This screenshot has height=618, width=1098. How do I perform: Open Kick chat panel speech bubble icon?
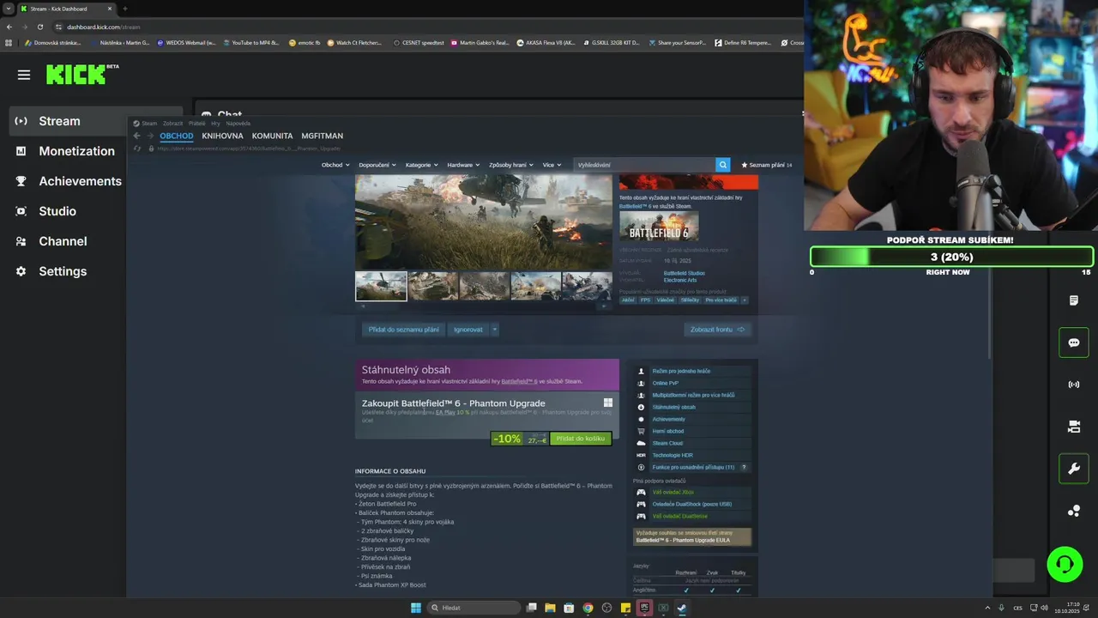tap(1074, 342)
